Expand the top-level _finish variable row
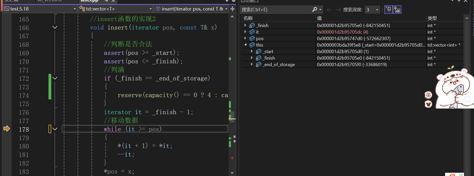 point(245,25)
